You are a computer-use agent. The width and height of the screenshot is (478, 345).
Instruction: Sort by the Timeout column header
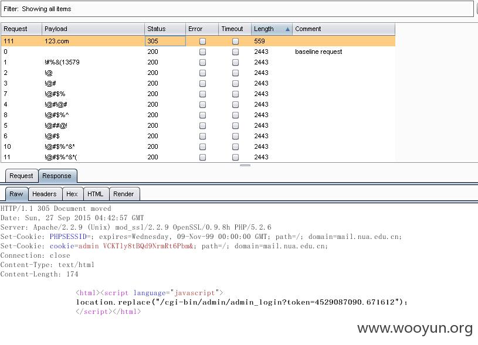tap(235, 29)
